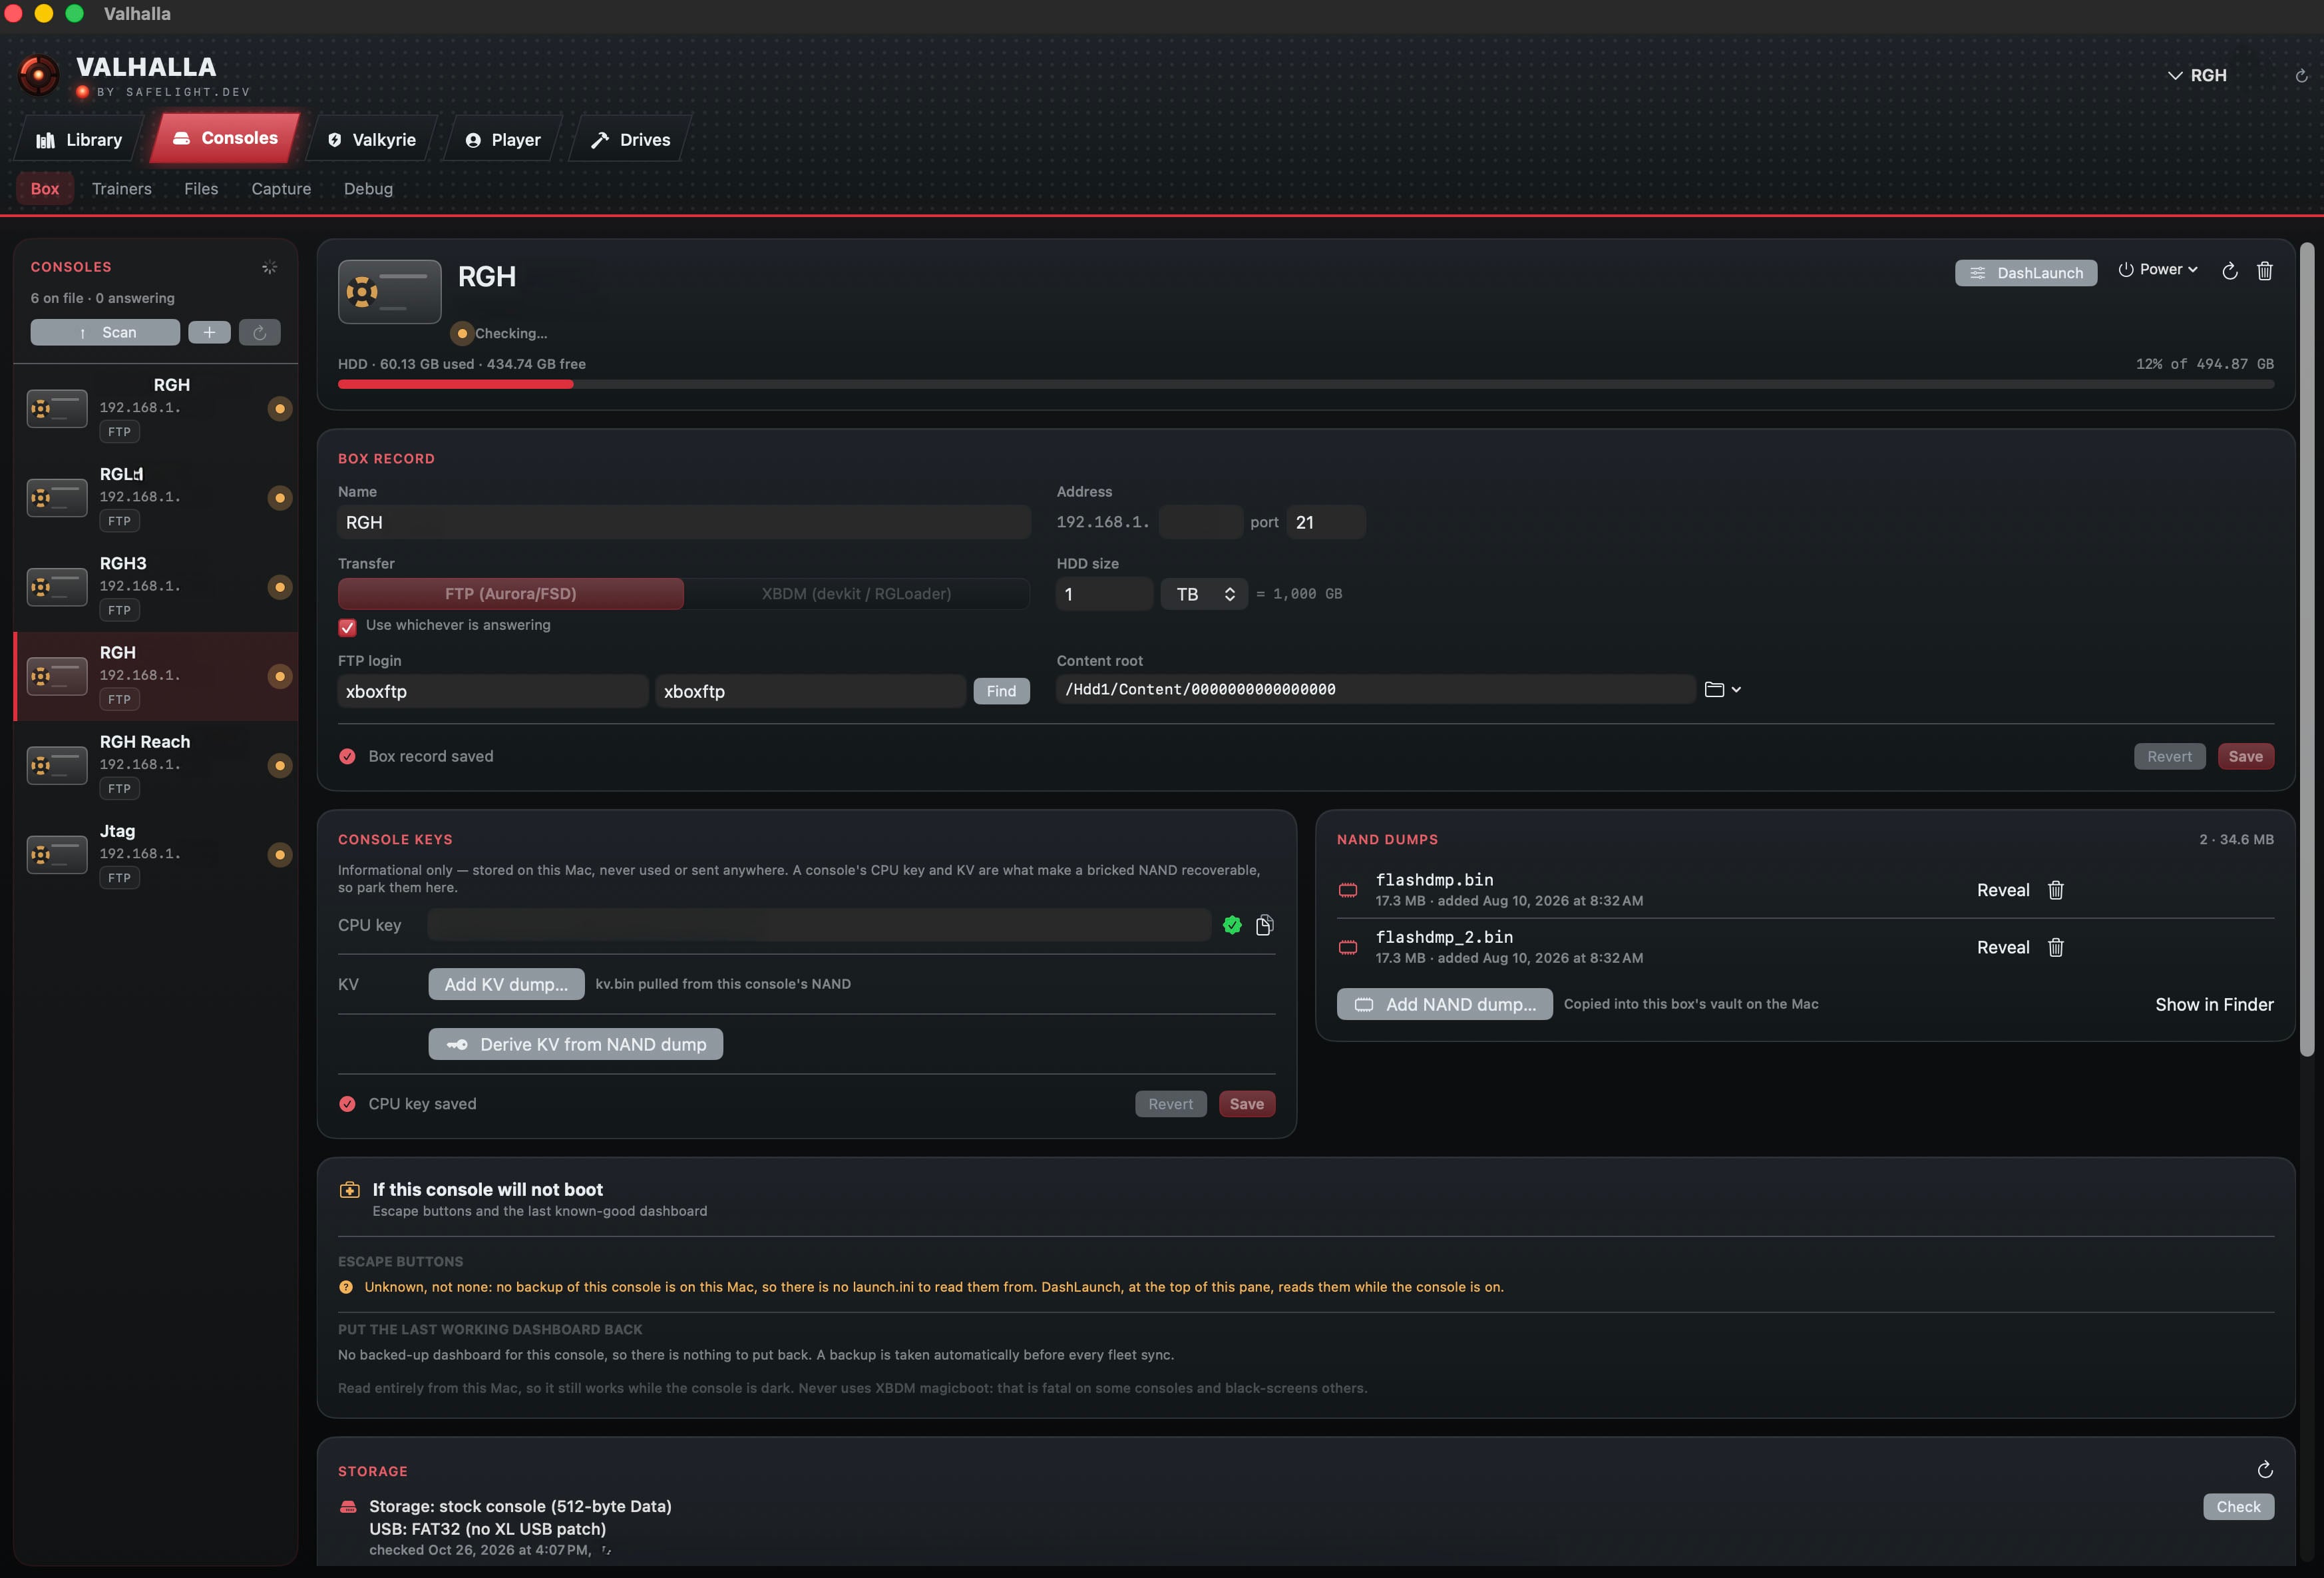This screenshot has width=2324, height=1578.
Task: Delete the flashdmp_2.bin NAND dump
Action: [2055, 947]
